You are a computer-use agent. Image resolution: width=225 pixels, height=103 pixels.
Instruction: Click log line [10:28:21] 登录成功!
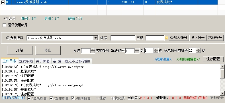tap(19, 71)
